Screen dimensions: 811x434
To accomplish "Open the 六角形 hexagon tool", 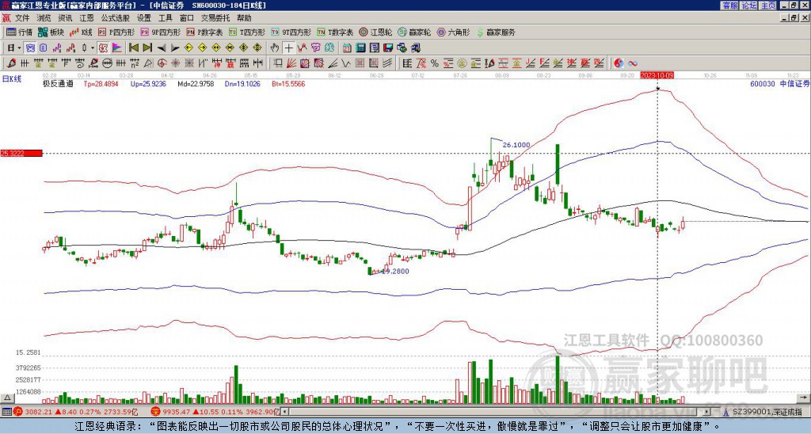I will pyautogui.click(x=454, y=32).
